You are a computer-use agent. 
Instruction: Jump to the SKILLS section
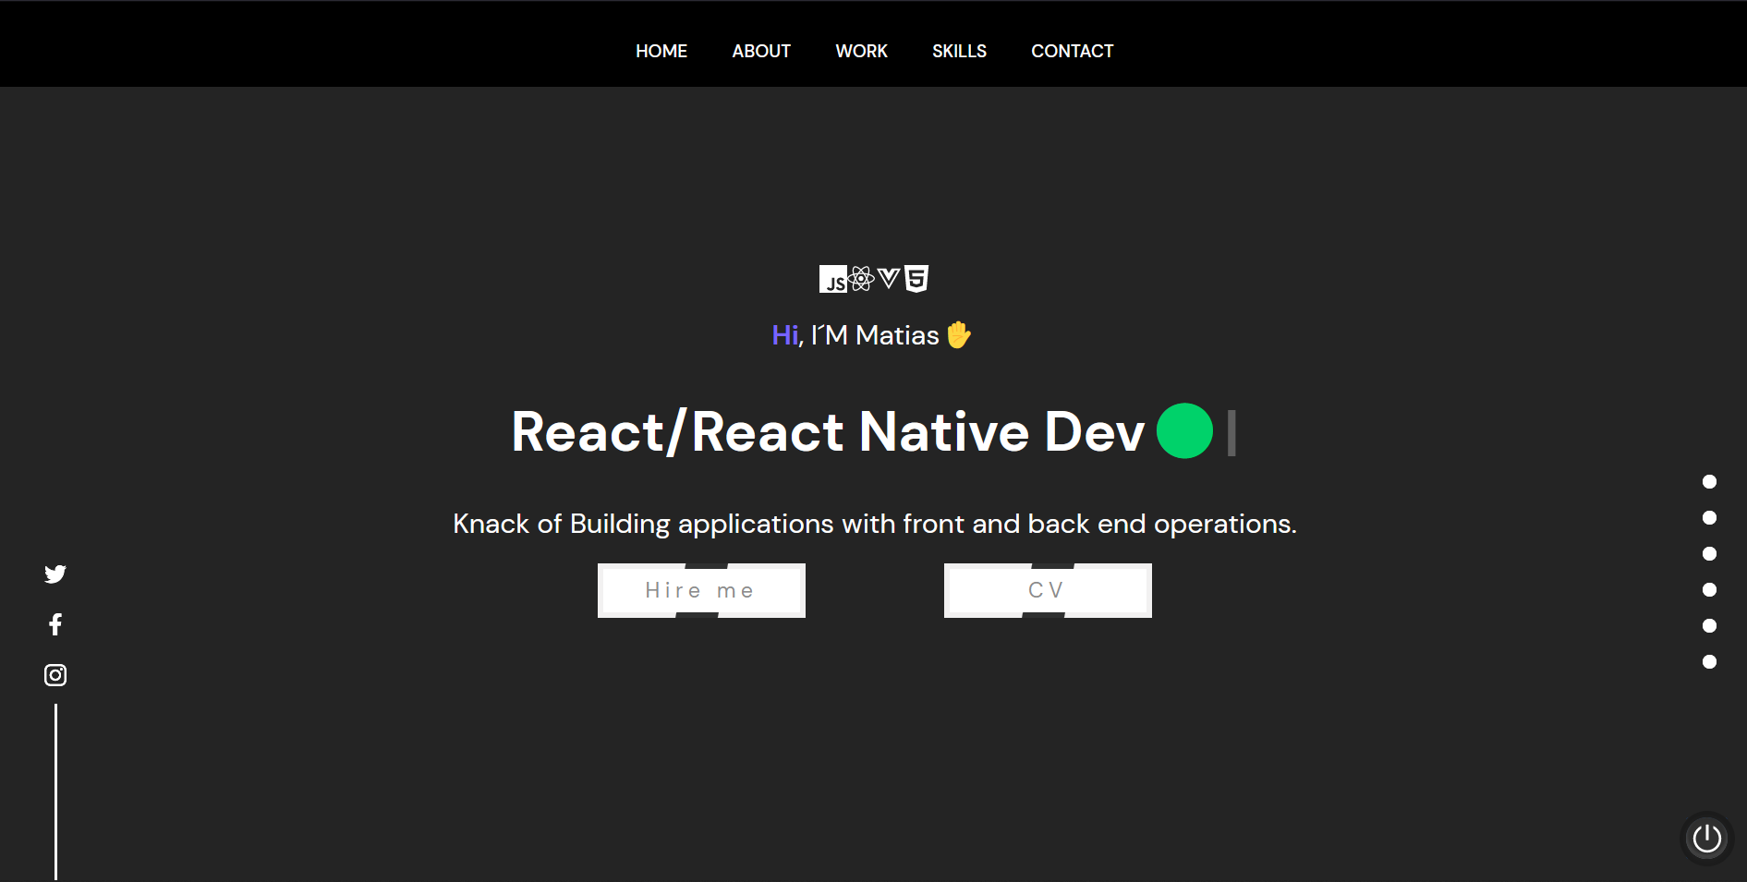(x=959, y=51)
